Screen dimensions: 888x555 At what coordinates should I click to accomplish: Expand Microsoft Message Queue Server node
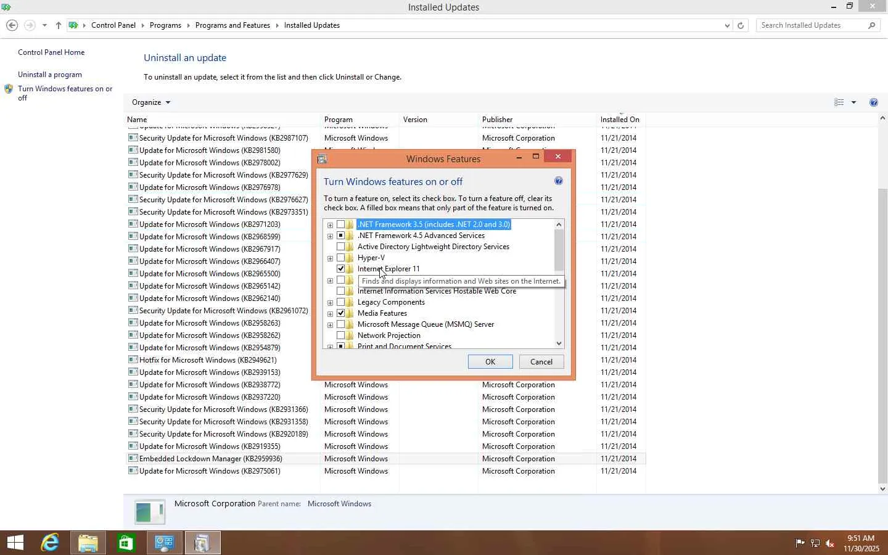(x=330, y=325)
